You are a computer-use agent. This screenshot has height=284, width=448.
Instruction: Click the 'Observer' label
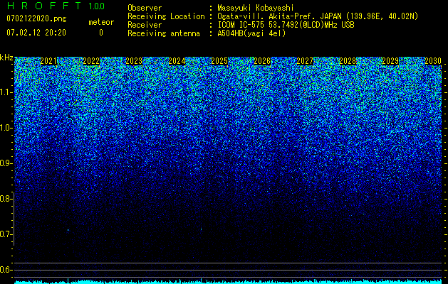[145, 8]
